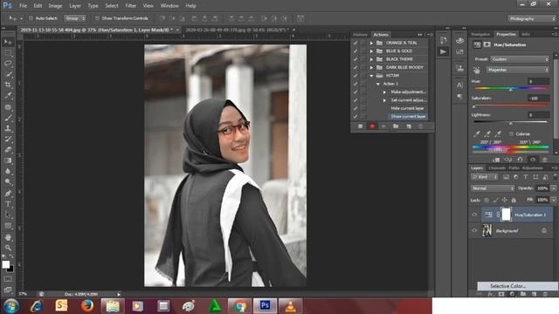The width and height of the screenshot is (559, 314).
Task: Select the Brush tool
Action: click(8, 118)
